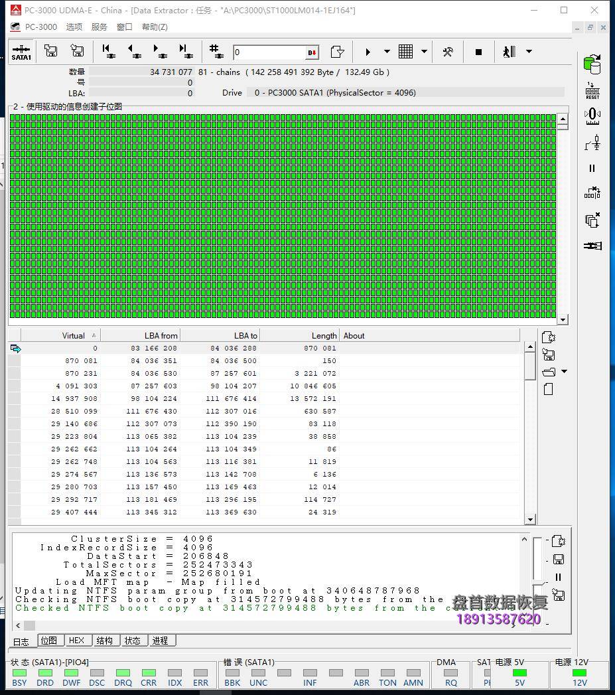Click the green database copy icon at top right
The height and width of the screenshot is (695, 615).
[x=592, y=63]
